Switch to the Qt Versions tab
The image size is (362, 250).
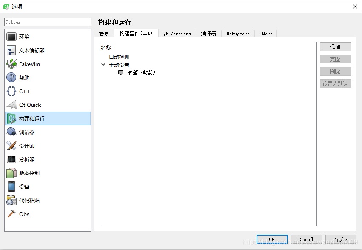177,34
